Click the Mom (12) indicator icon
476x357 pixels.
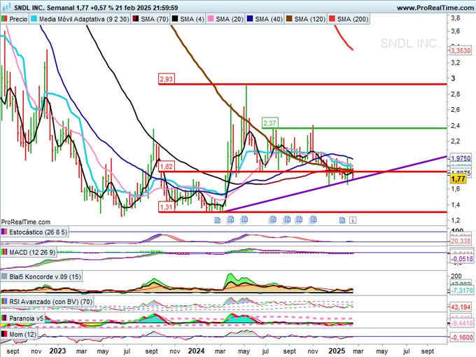[x=4, y=334]
